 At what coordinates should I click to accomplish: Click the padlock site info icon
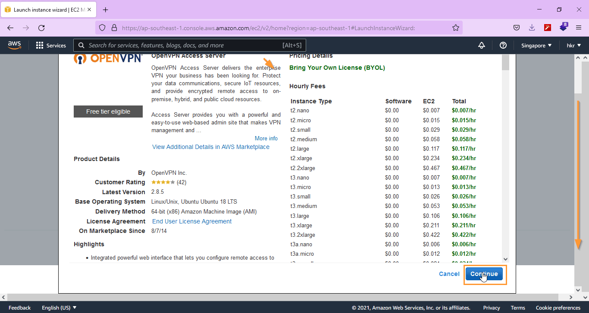[x=114, y=28]
